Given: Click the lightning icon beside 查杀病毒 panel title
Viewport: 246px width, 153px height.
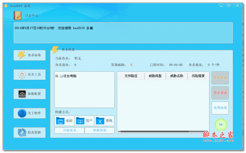Looking at the screenshot, I should 55,49.
